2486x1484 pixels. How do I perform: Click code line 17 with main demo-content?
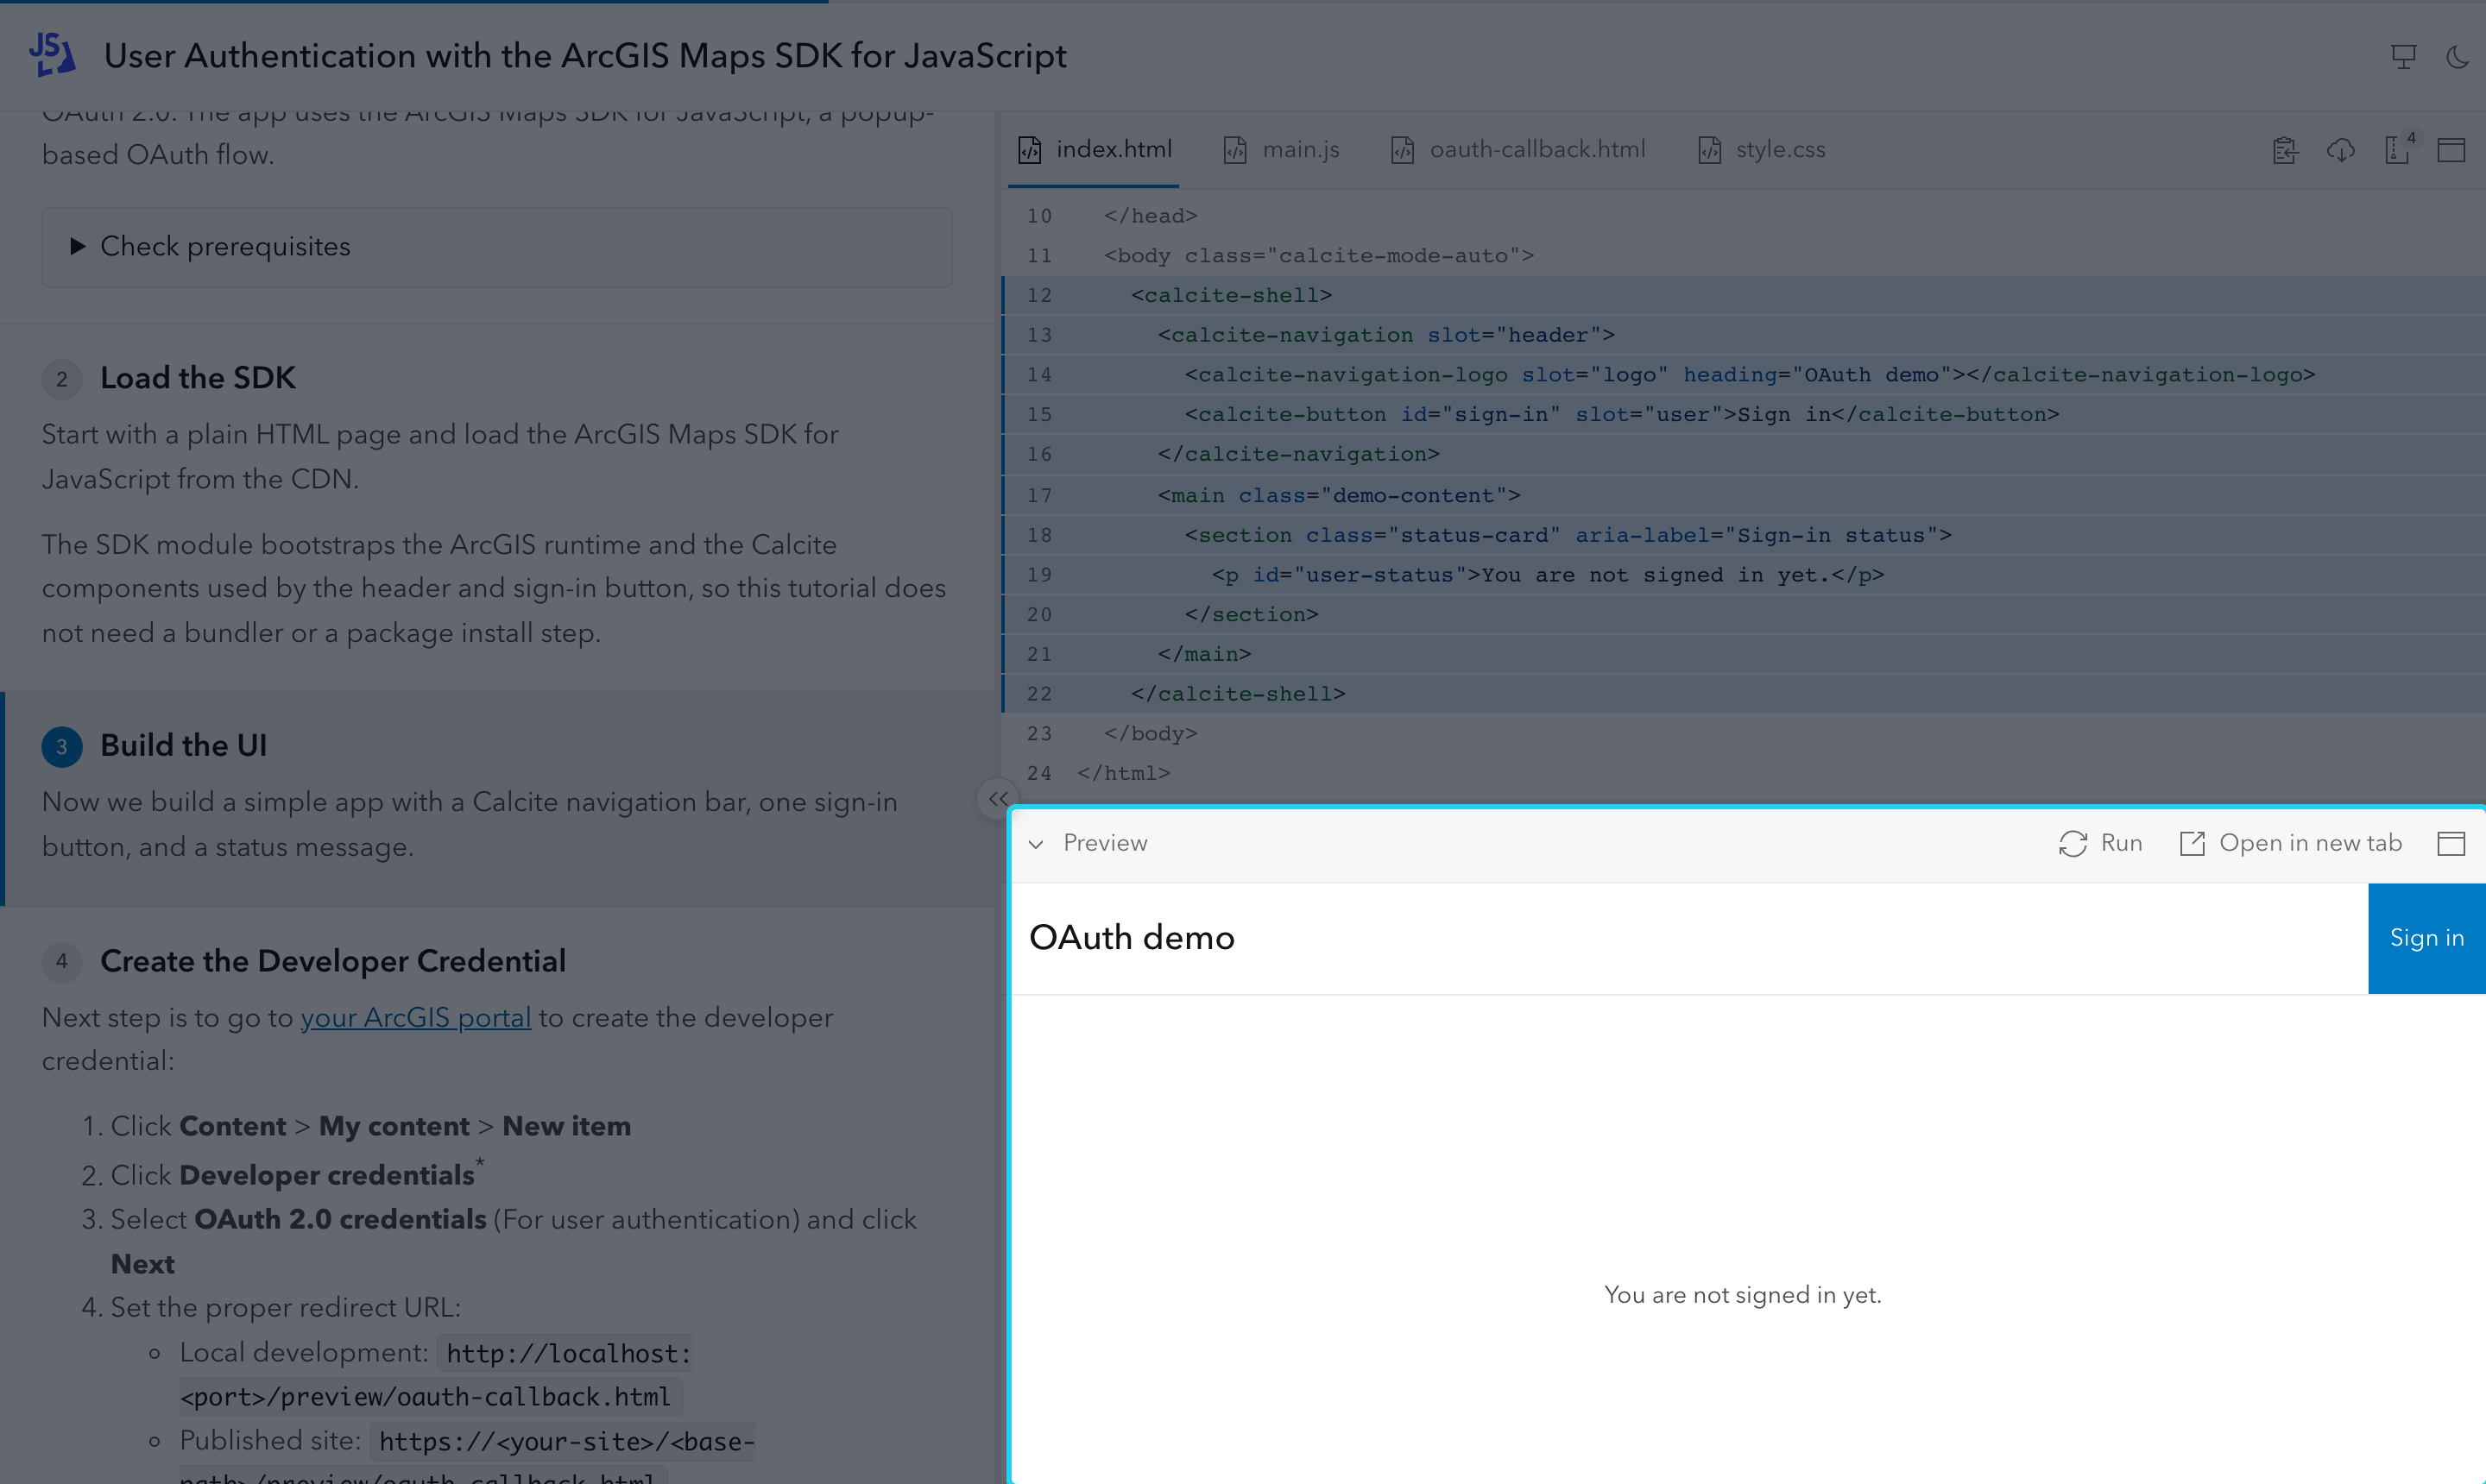pyautogui.click(x=1743, y=495)
